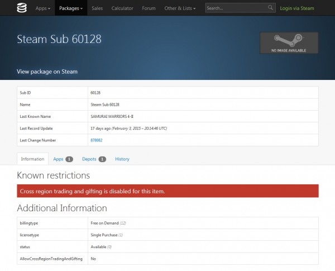Click the search magnifier icon

270,8
